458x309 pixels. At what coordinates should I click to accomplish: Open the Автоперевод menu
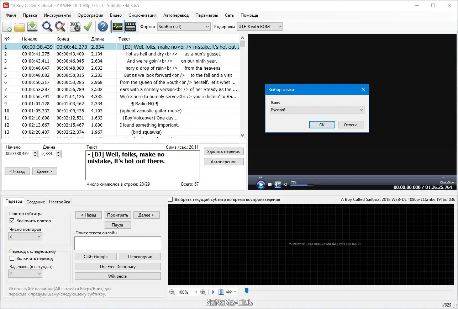coord(176,15)
